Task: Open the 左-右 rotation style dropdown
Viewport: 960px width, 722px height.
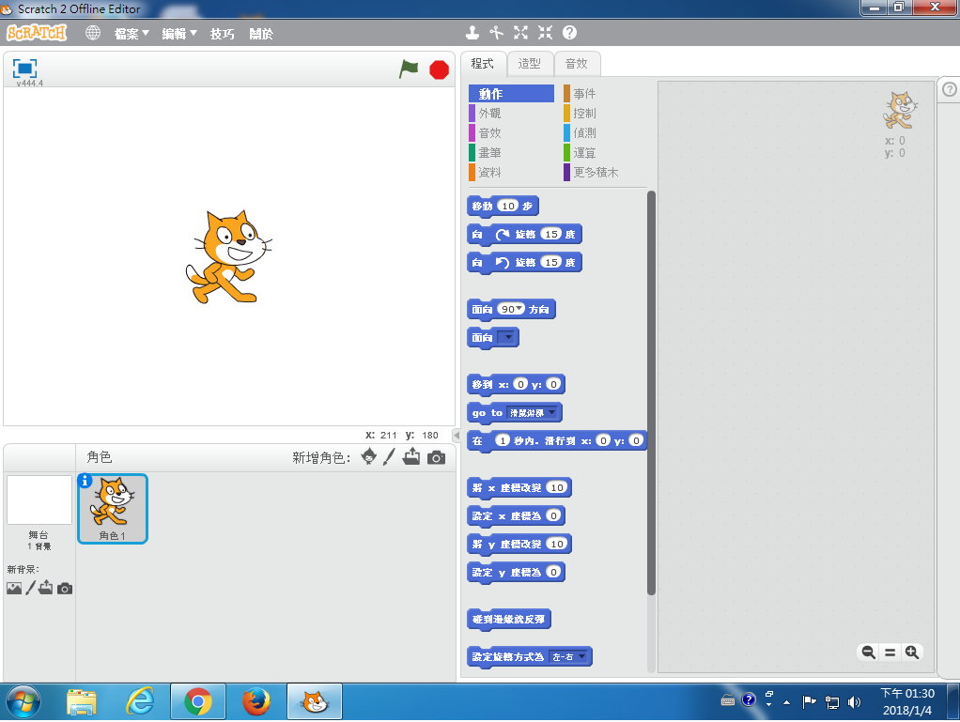Action: pyautogui.click(x=569, y=656)
